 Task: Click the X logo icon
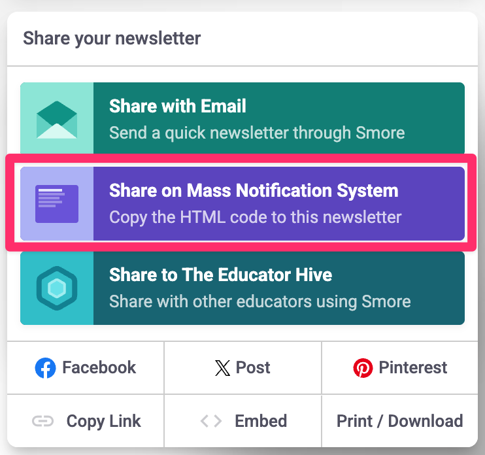(222, 368)
